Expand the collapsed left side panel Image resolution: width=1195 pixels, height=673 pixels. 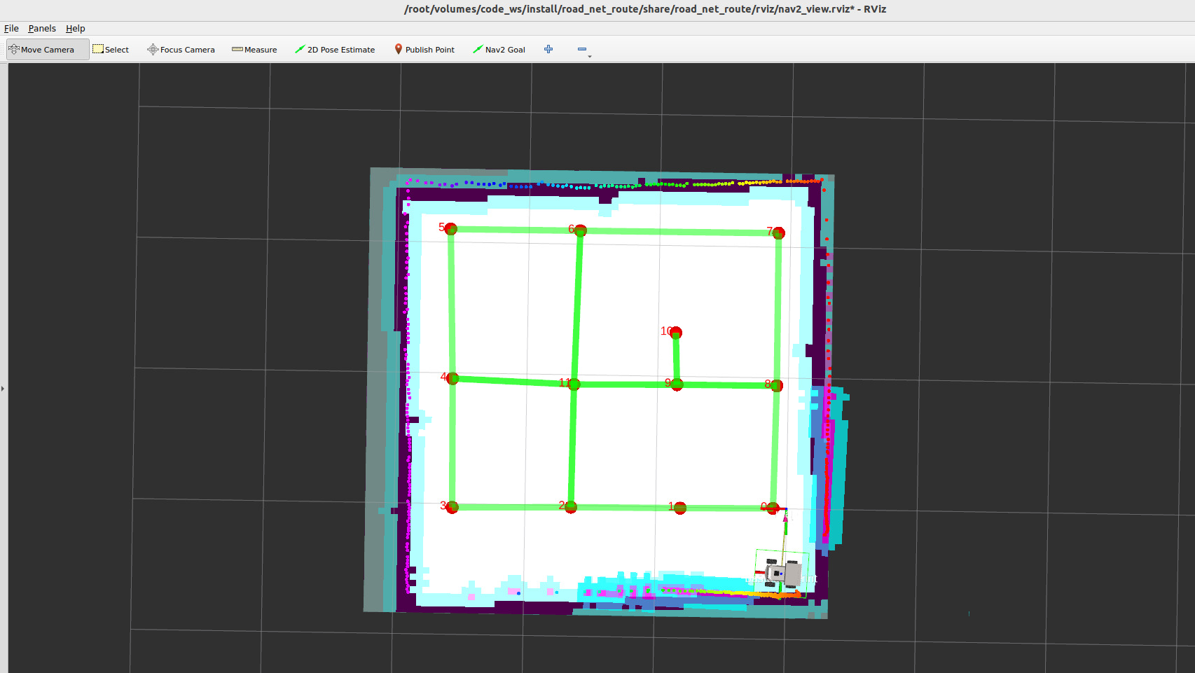pos(3,388)
